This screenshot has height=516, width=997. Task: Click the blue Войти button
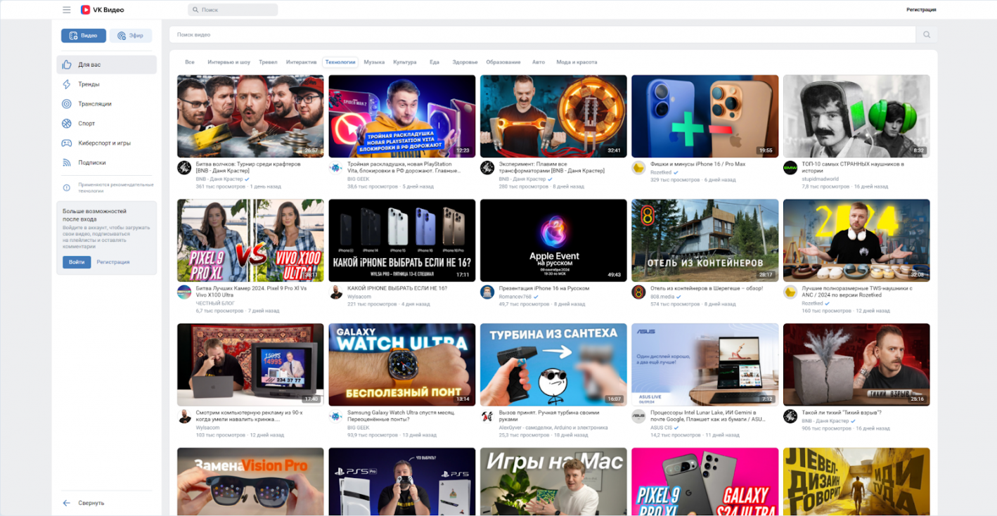[77, 262]
